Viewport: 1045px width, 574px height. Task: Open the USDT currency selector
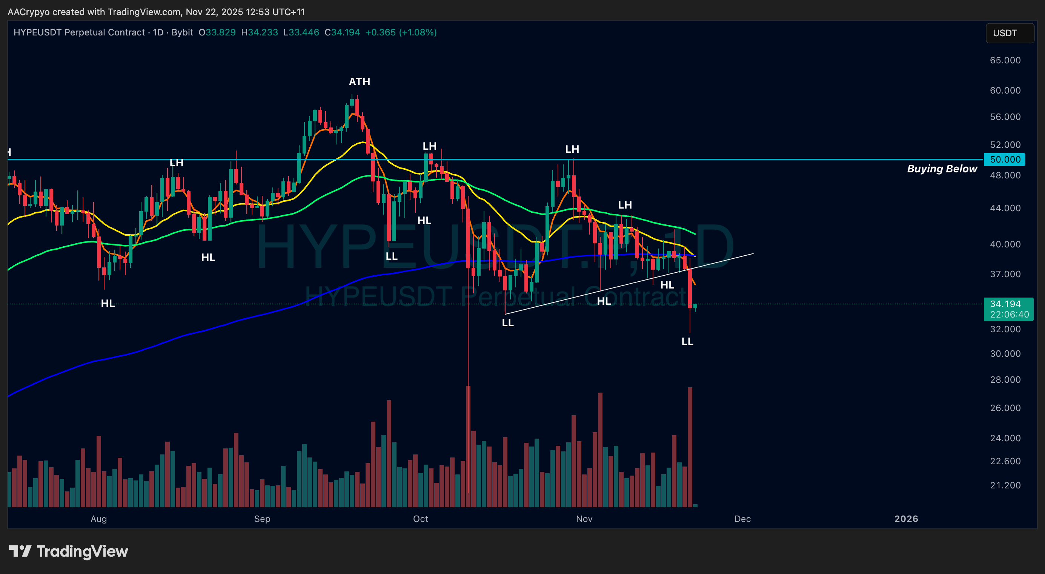pyautogui.click(x=1009, y=33)
